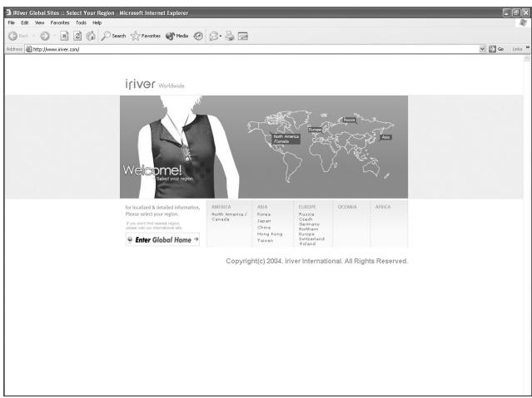
Task: Click the Windows flag throbber icon
Action: click(x=523, y=22)
